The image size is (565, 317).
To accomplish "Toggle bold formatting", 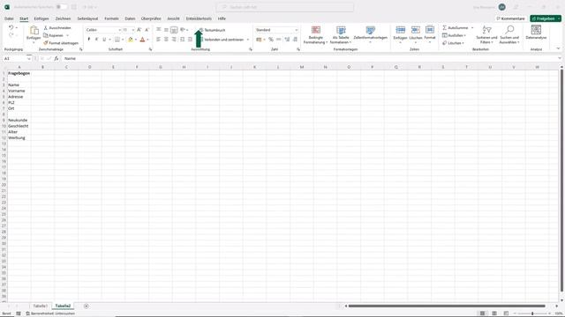I will pyautogui.click(x=89, y=39).
